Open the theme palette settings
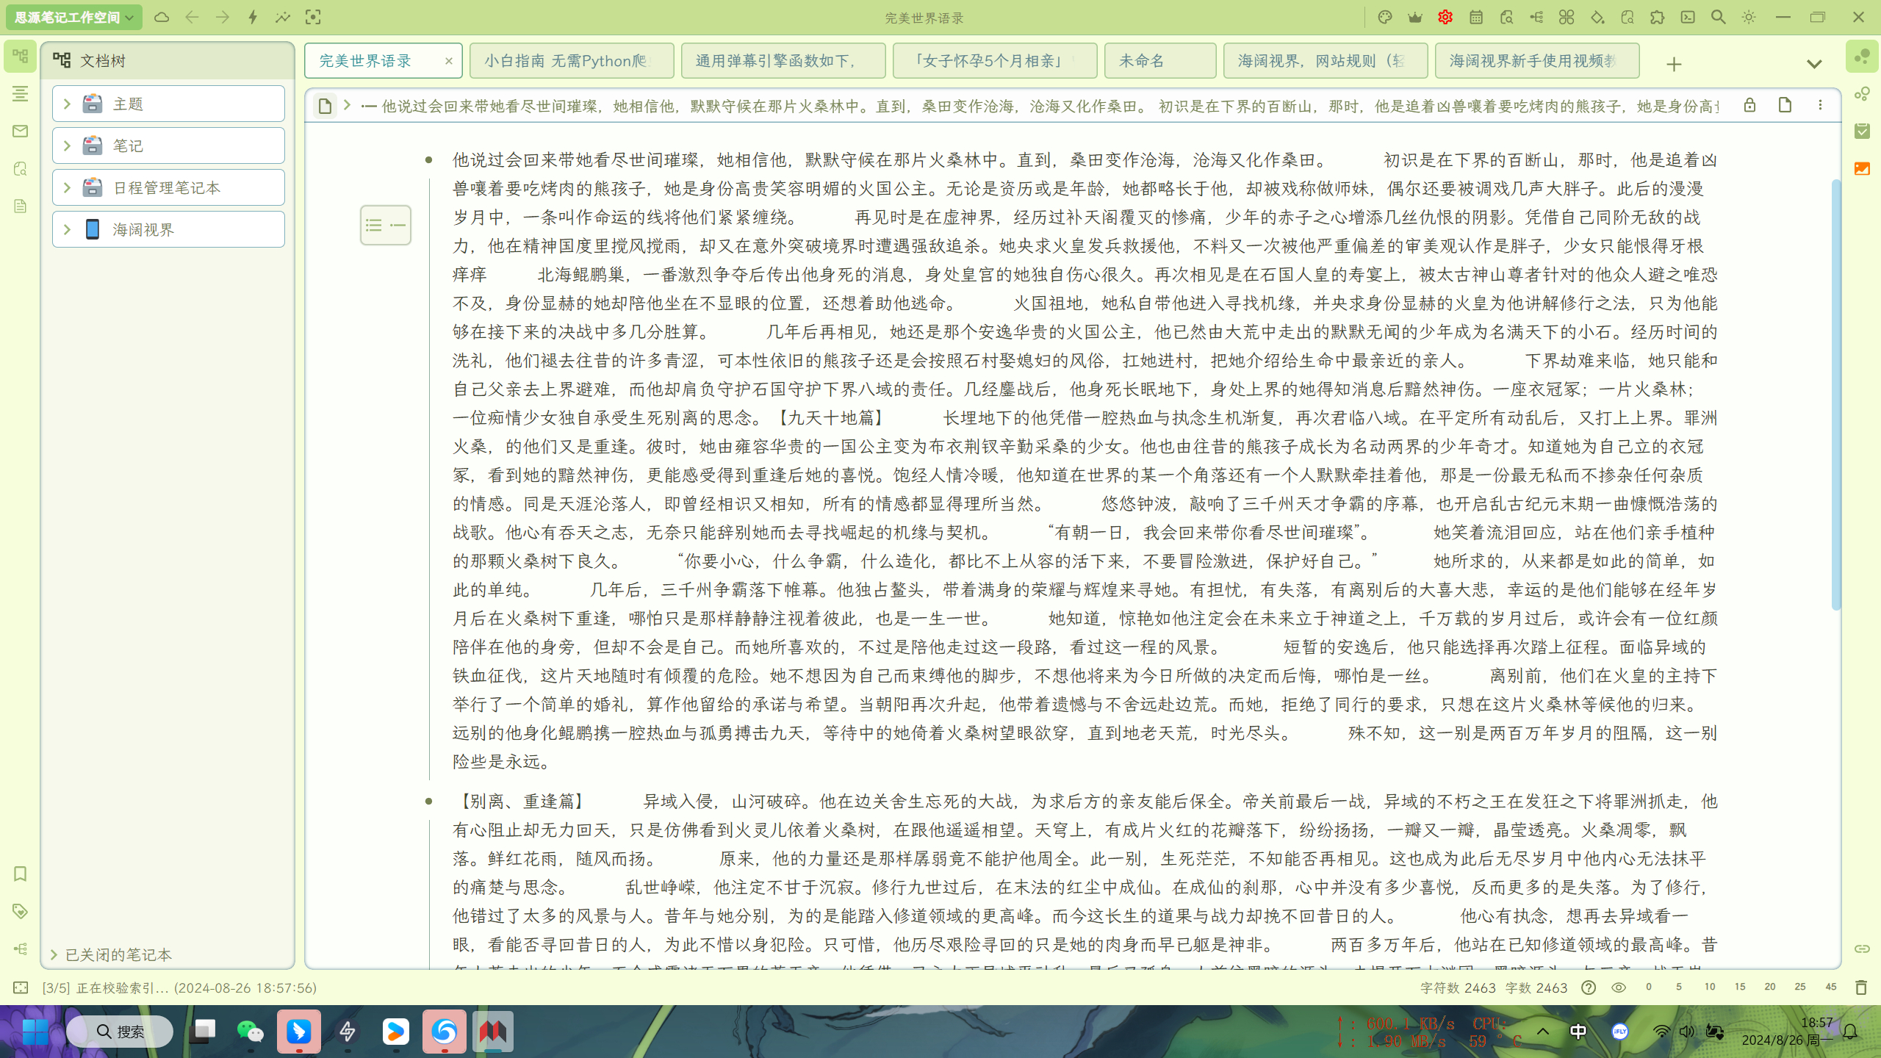 1384,17
